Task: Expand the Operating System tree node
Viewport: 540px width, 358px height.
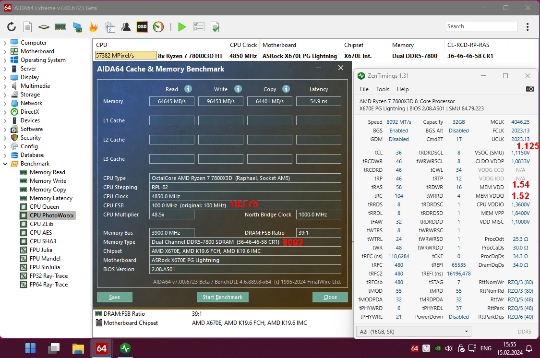Action: point(5,60)
